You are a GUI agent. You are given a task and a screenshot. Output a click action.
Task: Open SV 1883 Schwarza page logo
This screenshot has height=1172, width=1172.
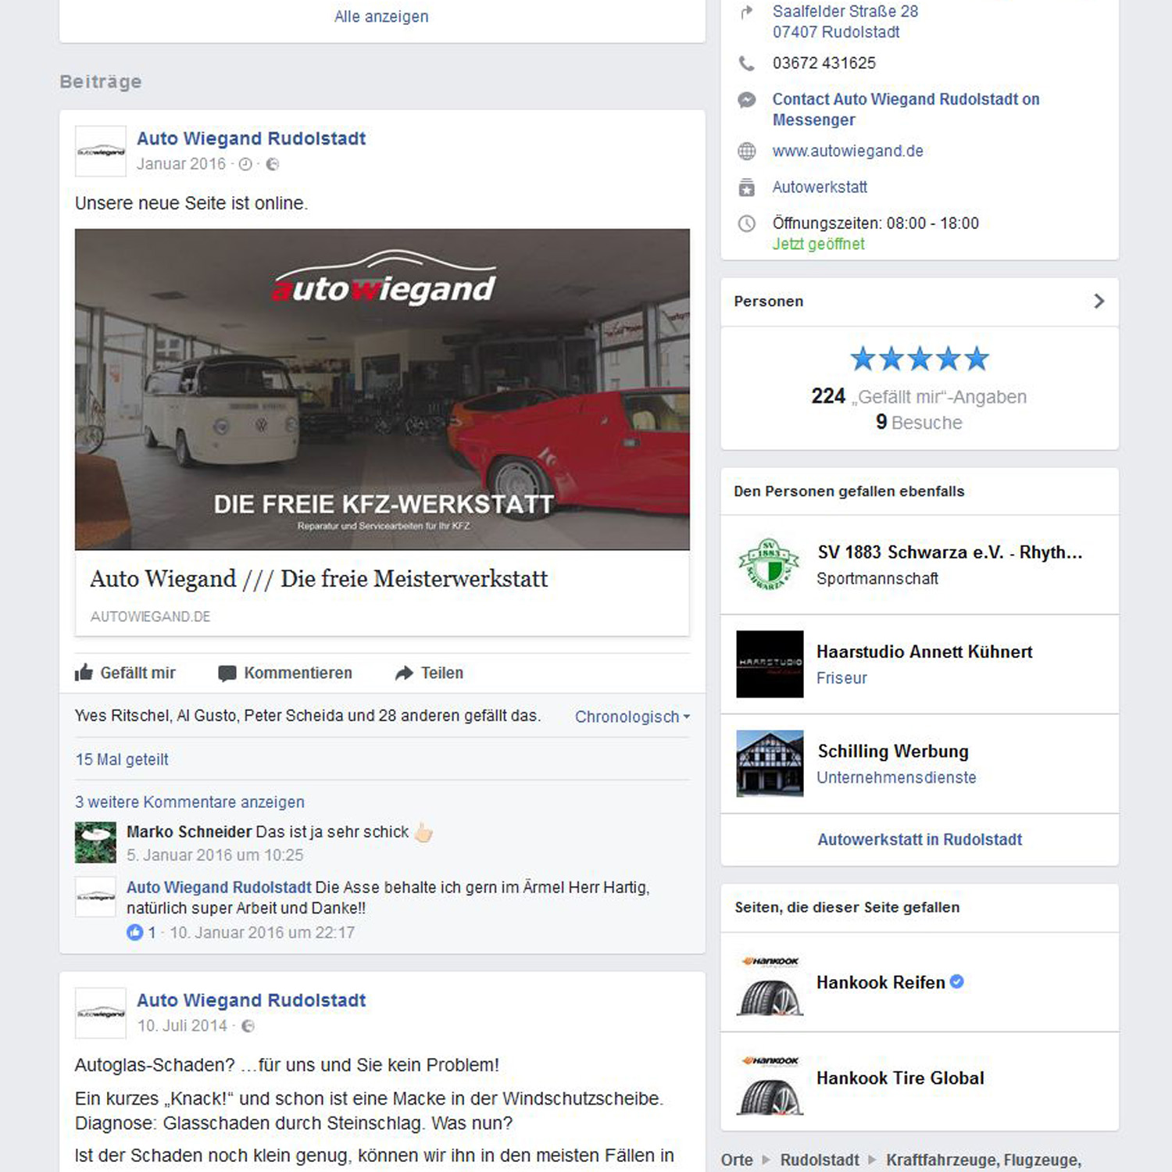pyautogui.click(x=770, y=564)
